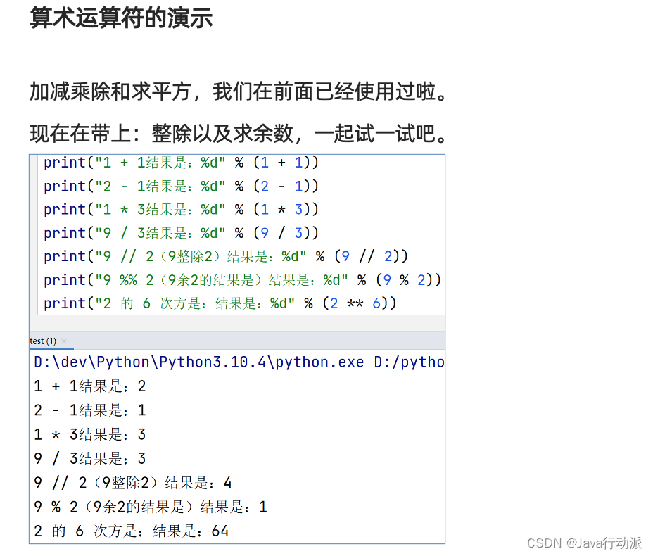This screenshot has width=653, height=556.
Task: Click output line '9 / 3结果是：3'
Action: coord(90,459)
